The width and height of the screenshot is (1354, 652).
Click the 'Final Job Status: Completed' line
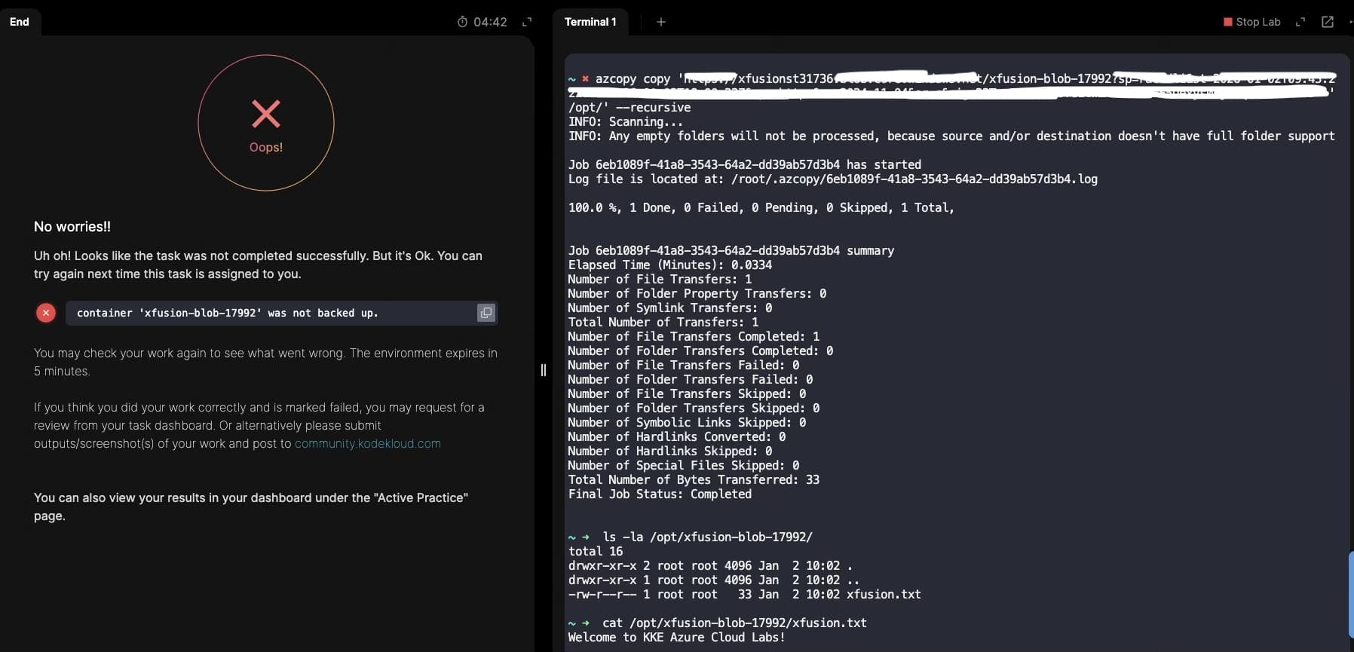click(660, 494)
